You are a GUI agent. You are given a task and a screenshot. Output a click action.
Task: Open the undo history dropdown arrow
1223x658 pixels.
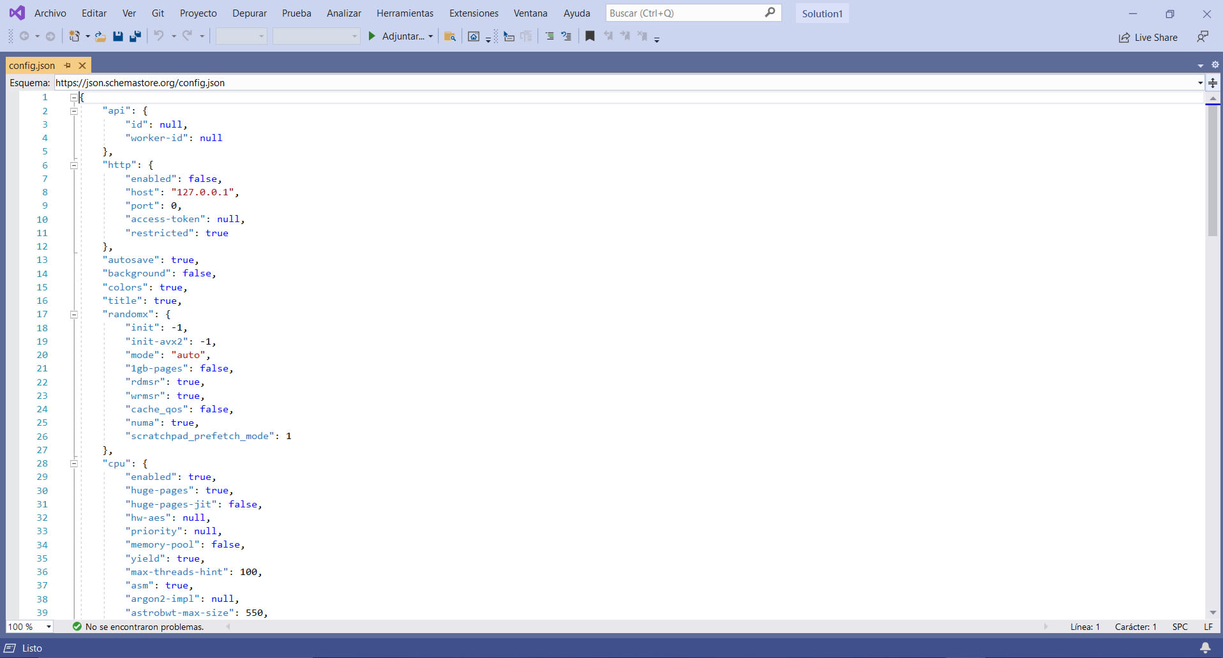(174, 36)
